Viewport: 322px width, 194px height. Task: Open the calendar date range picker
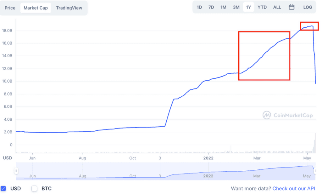click(x=291, y=7)
